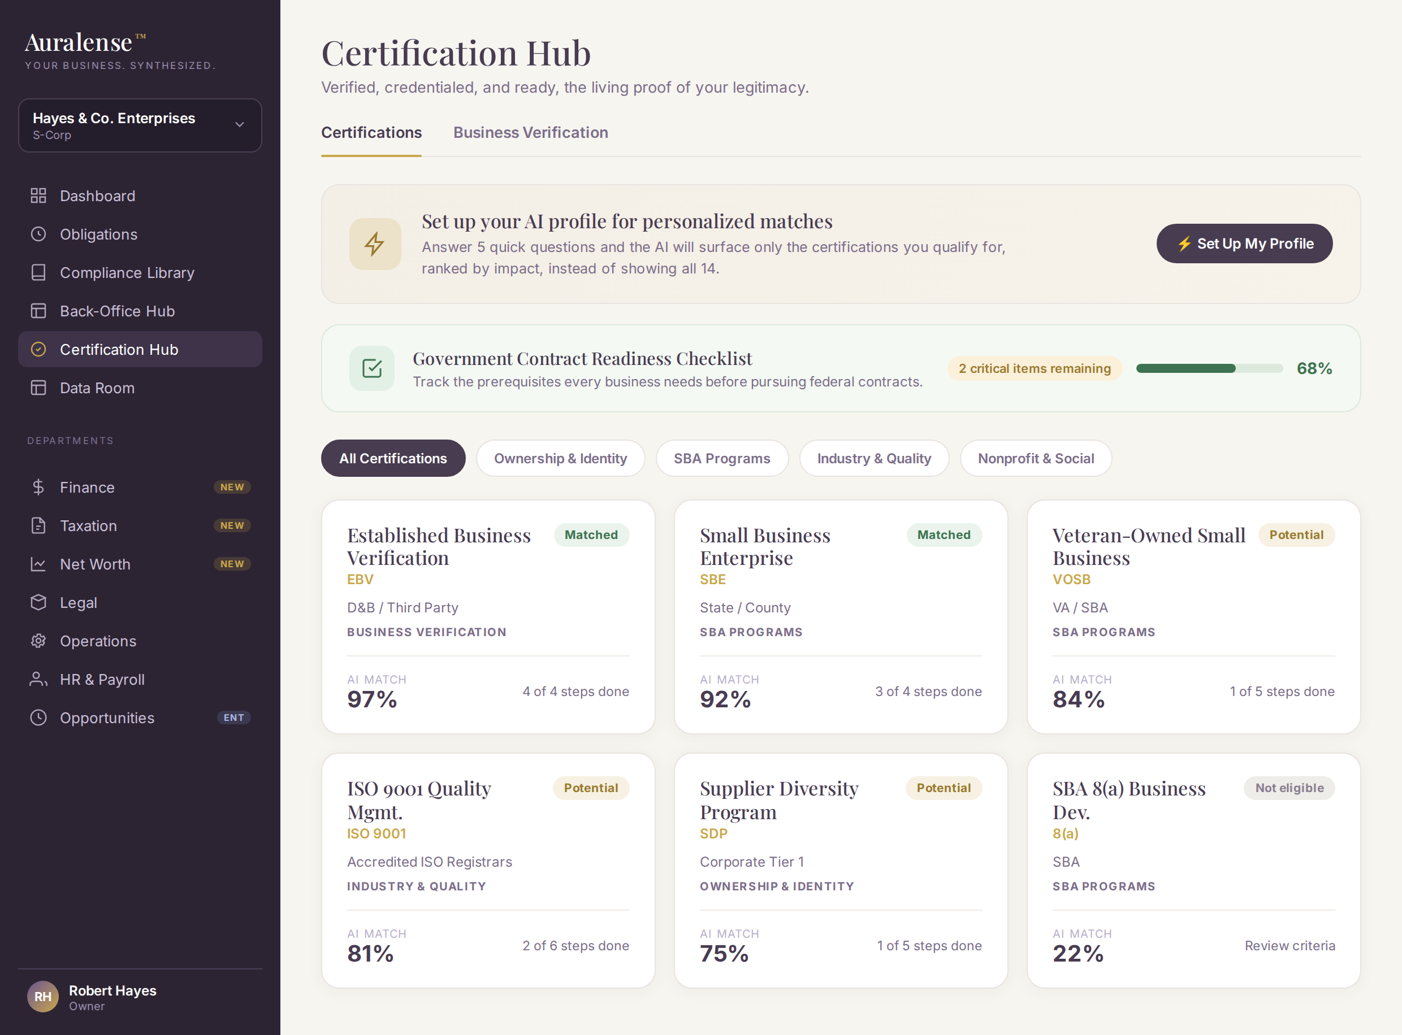This screenshot has height=1035, width=1402.
Task: Open the Dashboard menu item
Action: pos(140,195)
